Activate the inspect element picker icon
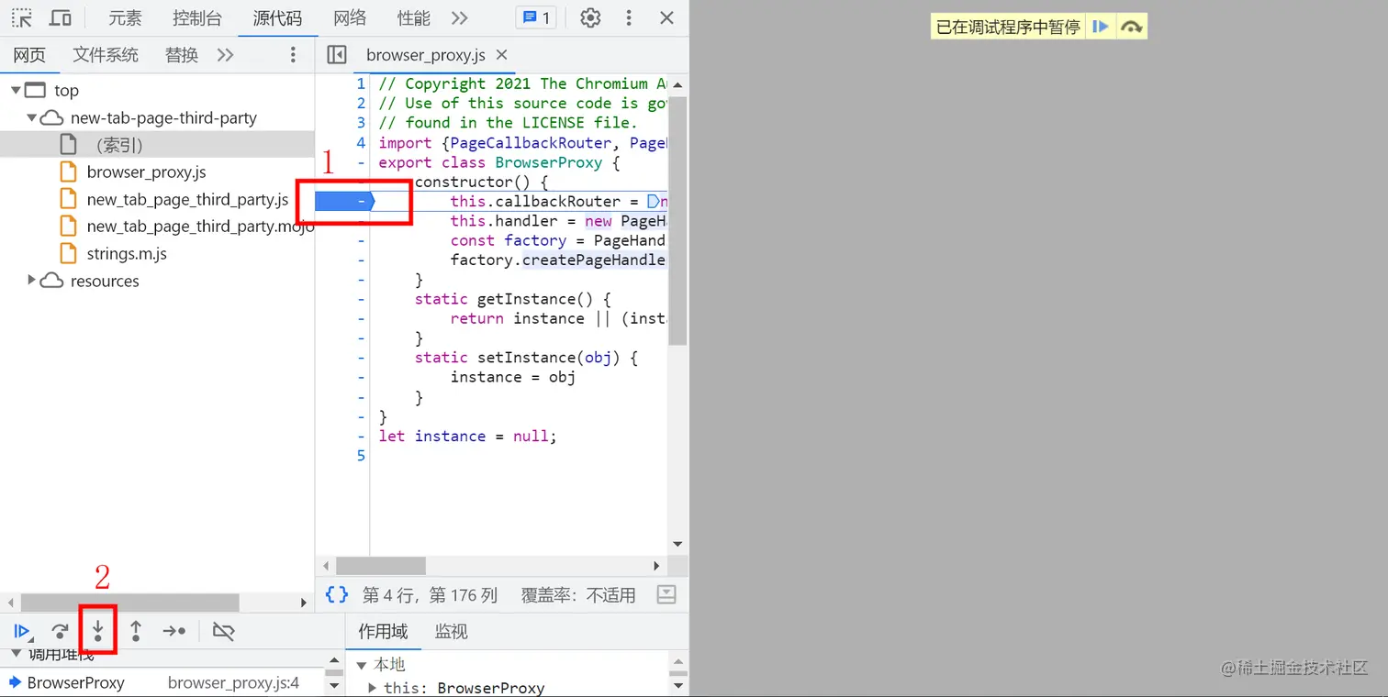This screenshot has height=697, width=1388. pyautogui.click(x=22, y=18)
